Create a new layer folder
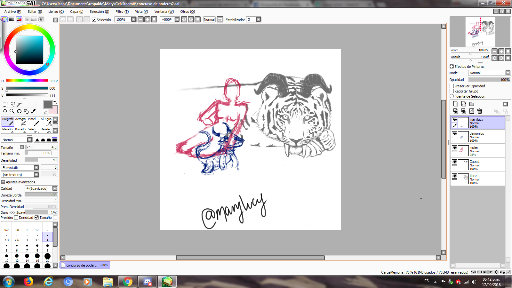The height and width of the screenshot is (288, 512). tap(472, 104)
